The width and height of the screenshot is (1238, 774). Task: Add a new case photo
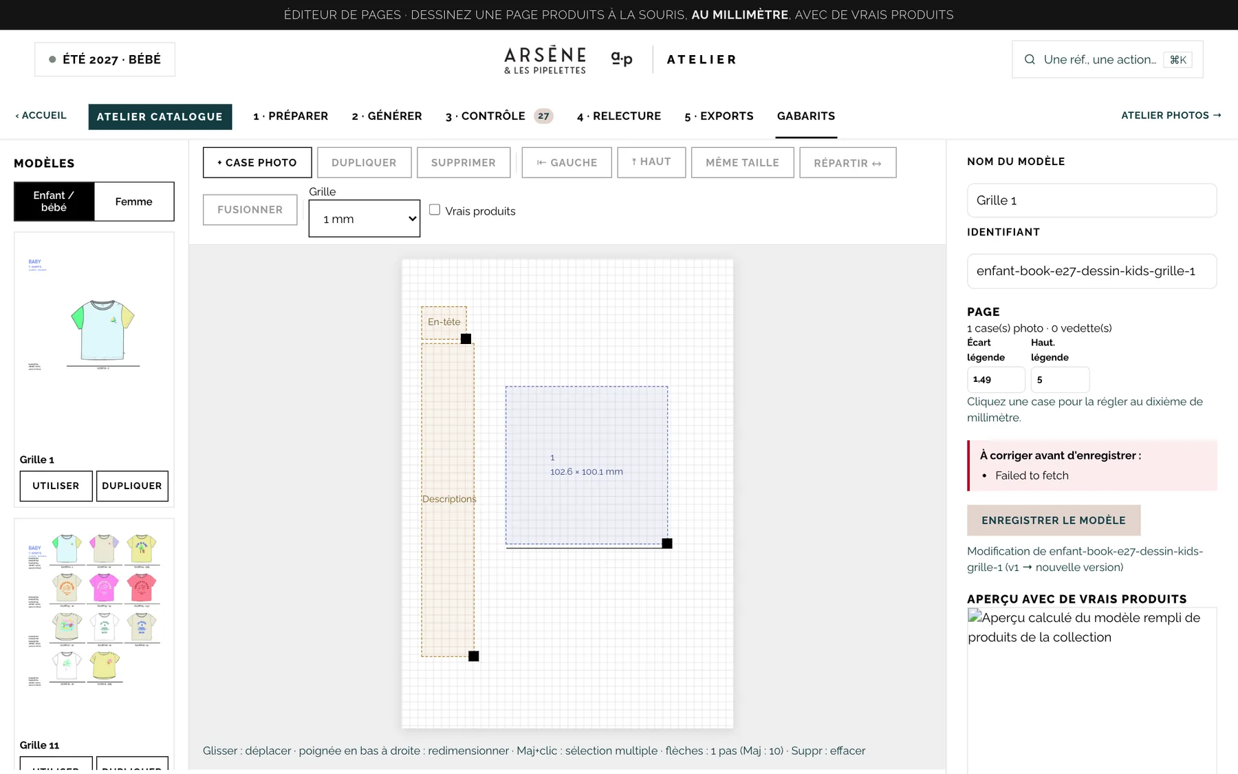tap(257, 162)
